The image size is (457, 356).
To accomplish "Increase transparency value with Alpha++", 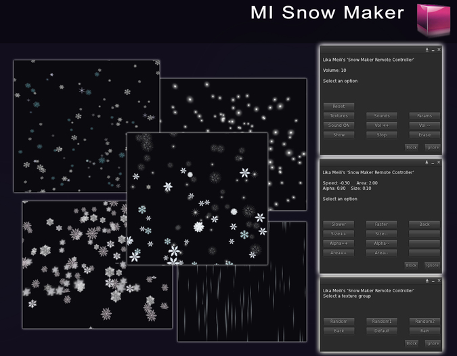I will [339, 243].
